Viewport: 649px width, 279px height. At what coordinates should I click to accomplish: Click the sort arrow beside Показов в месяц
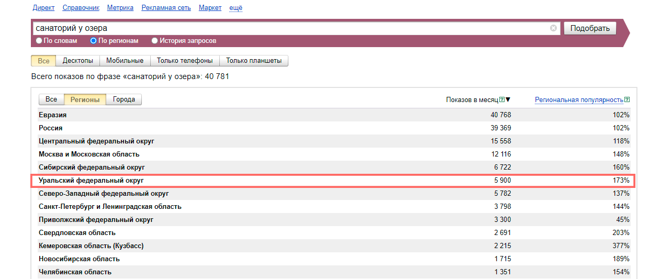point(508,99)
